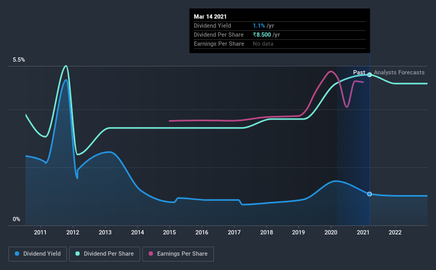Select the blue dividend yield marker at Mar 2021
Image resolution: width=436 pixels, height=270 pixels.
click(369, 194)
